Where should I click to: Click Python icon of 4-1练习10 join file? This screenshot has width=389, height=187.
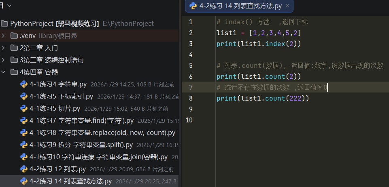click(x=23, y=157)
